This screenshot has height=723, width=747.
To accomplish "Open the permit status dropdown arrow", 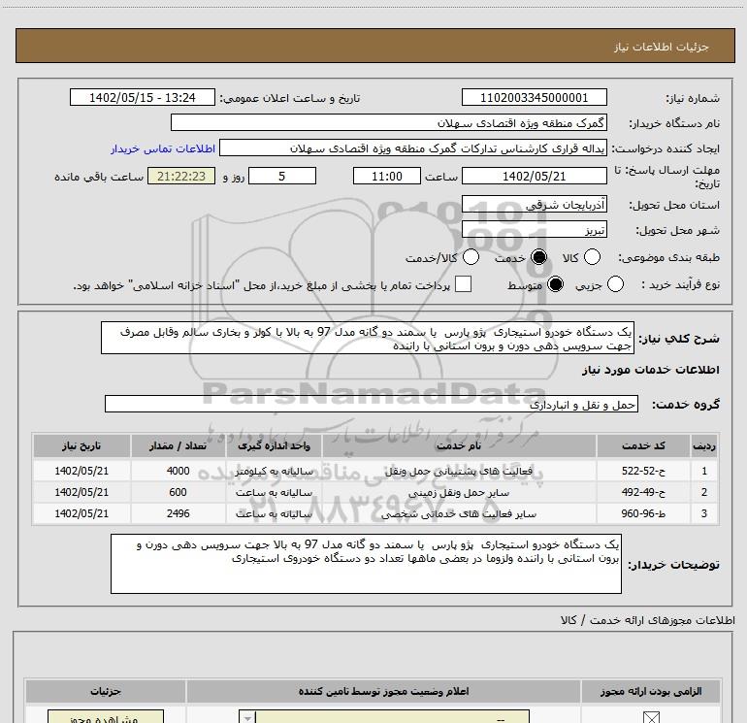I will coord(247,717).
